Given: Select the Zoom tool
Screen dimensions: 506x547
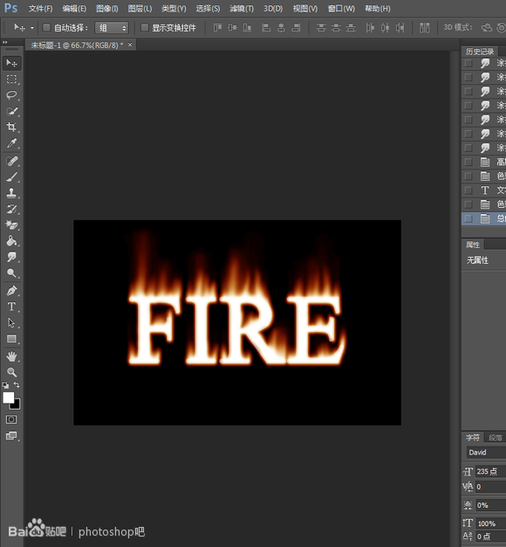Looking at the screenshot, I should pos(11,372).
